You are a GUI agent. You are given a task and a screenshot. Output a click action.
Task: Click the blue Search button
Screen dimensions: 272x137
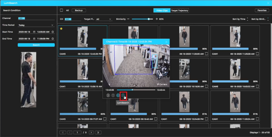tap(36, 45)
